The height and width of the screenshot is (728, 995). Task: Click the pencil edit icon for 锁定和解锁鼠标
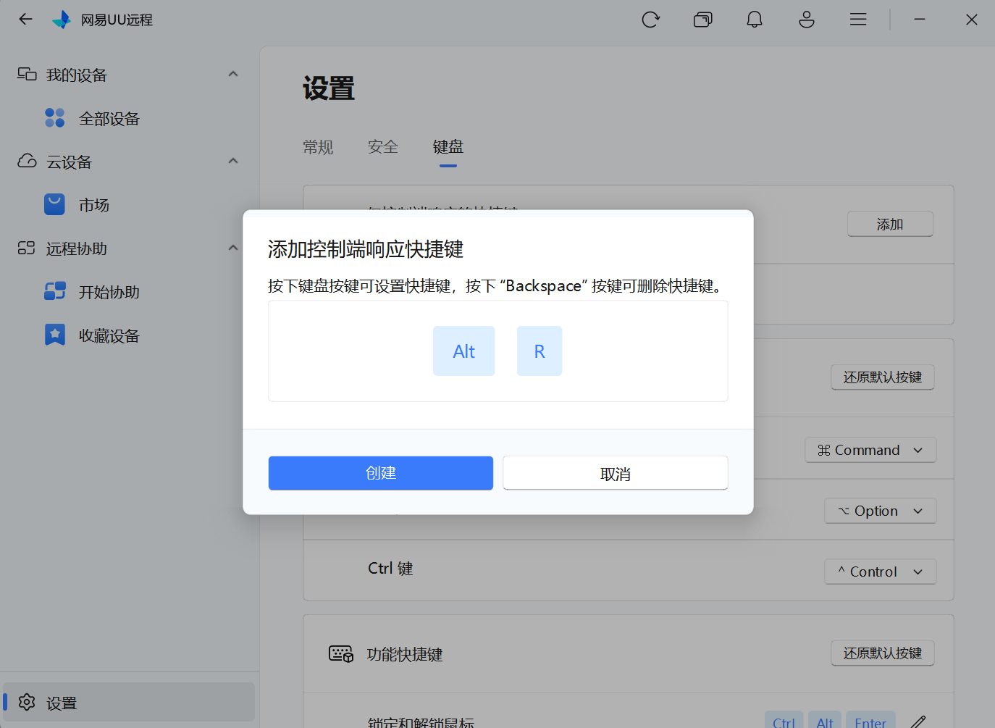click(918, 722)
